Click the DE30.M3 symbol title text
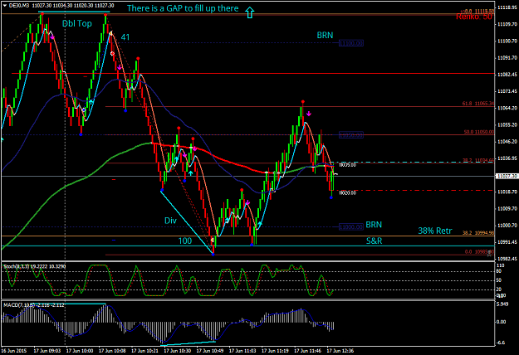519x355 pixels. [x=19, y=6]
